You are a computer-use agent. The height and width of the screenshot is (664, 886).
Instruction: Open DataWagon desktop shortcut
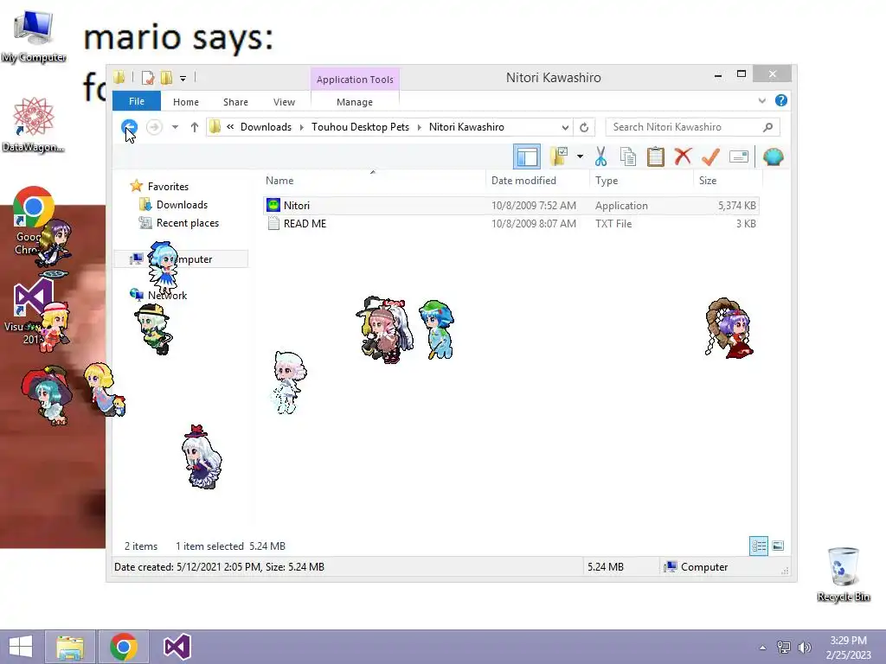tap(34, 124)
